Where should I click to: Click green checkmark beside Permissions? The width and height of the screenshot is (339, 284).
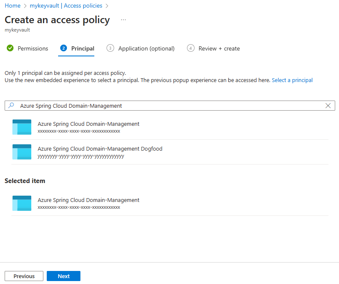click(10, 48)
